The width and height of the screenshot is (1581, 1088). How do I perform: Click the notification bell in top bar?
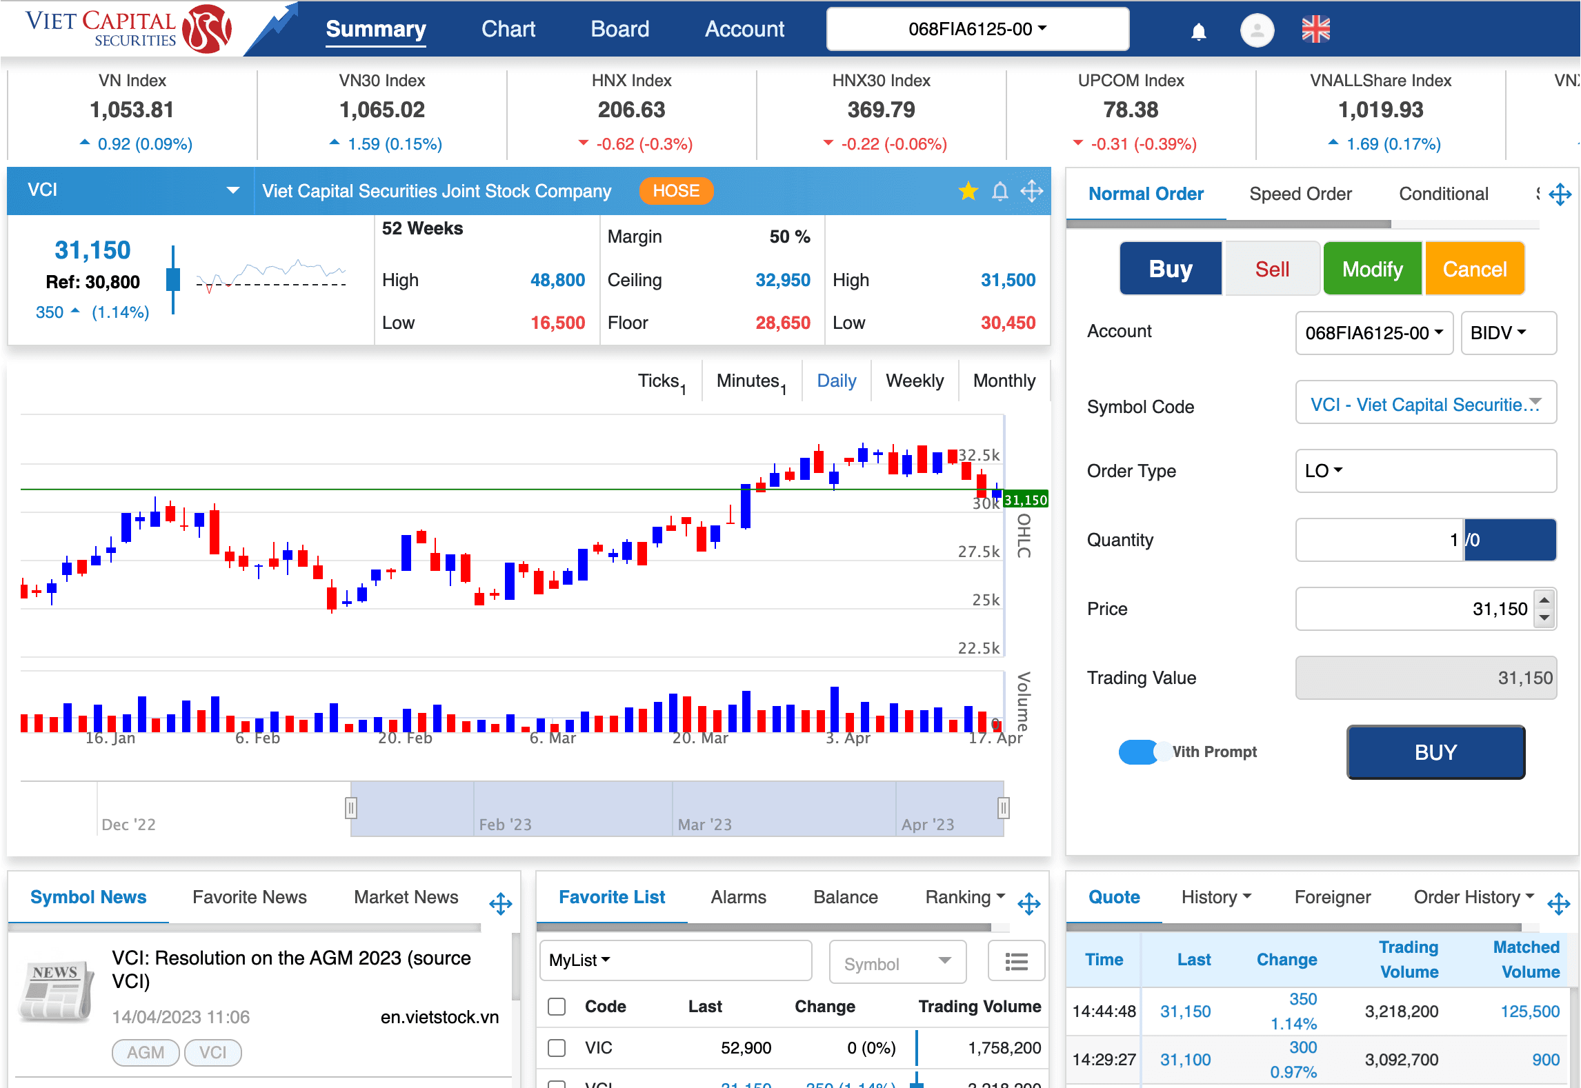(1198, 30)
